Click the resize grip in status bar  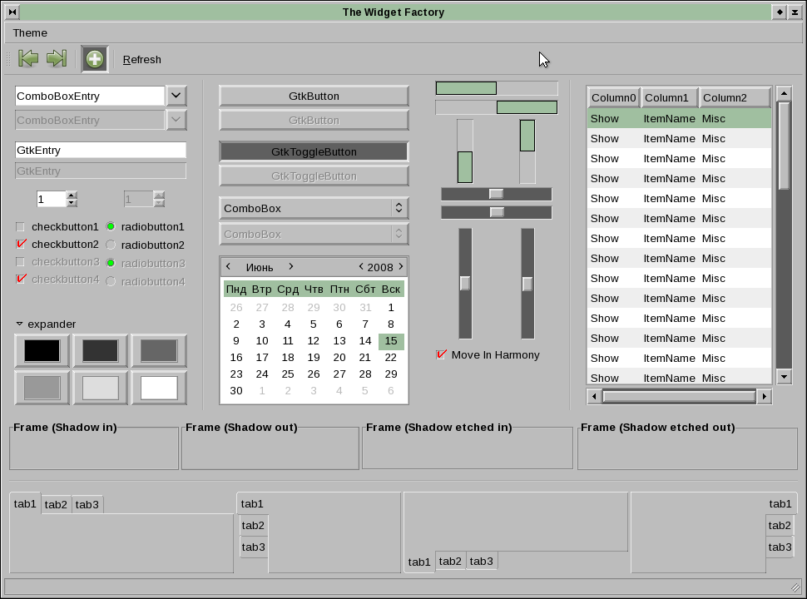click(x=795, y=587)
